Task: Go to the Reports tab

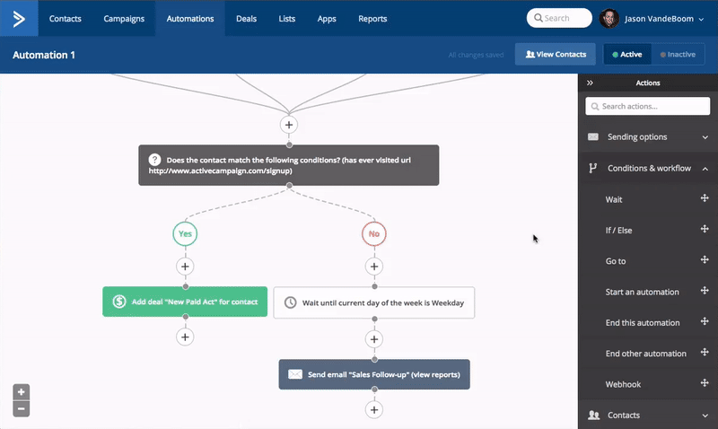Action: click(372, 19)
